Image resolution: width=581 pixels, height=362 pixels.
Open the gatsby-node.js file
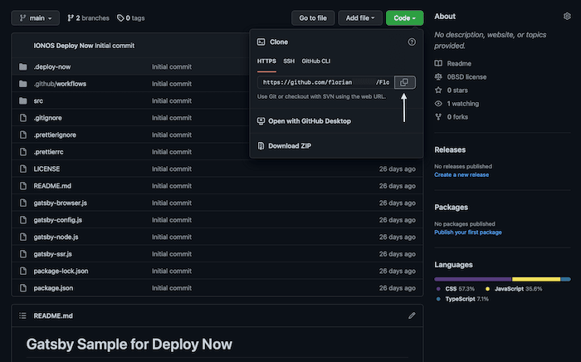click(x=56, y=237)
